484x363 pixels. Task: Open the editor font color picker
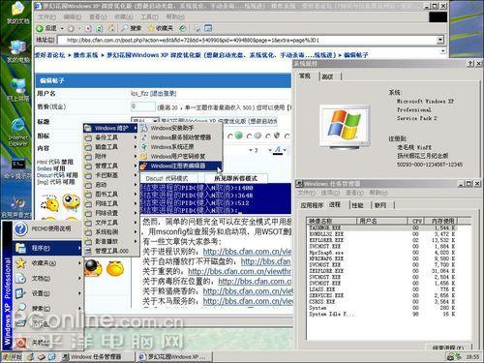pyautogui.click(x=279, y=150)
